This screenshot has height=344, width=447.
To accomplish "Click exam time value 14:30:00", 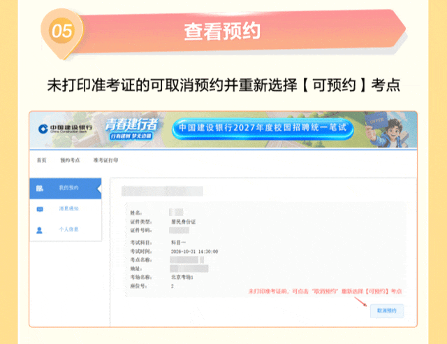I will pyautogui.click(x=207, y=252).
